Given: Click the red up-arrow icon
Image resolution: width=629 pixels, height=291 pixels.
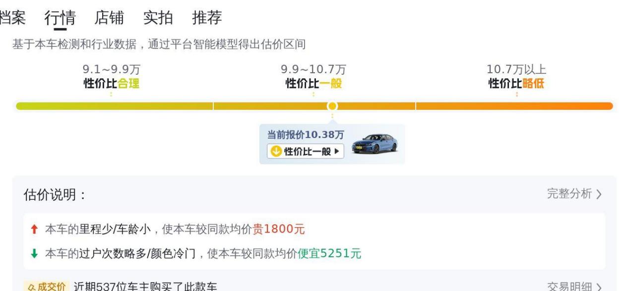Looking at the screenshot, I should (x=34, y=229).
